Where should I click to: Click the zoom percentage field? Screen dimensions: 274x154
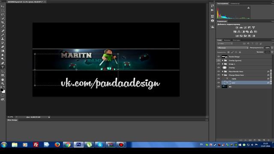[10, 117]
